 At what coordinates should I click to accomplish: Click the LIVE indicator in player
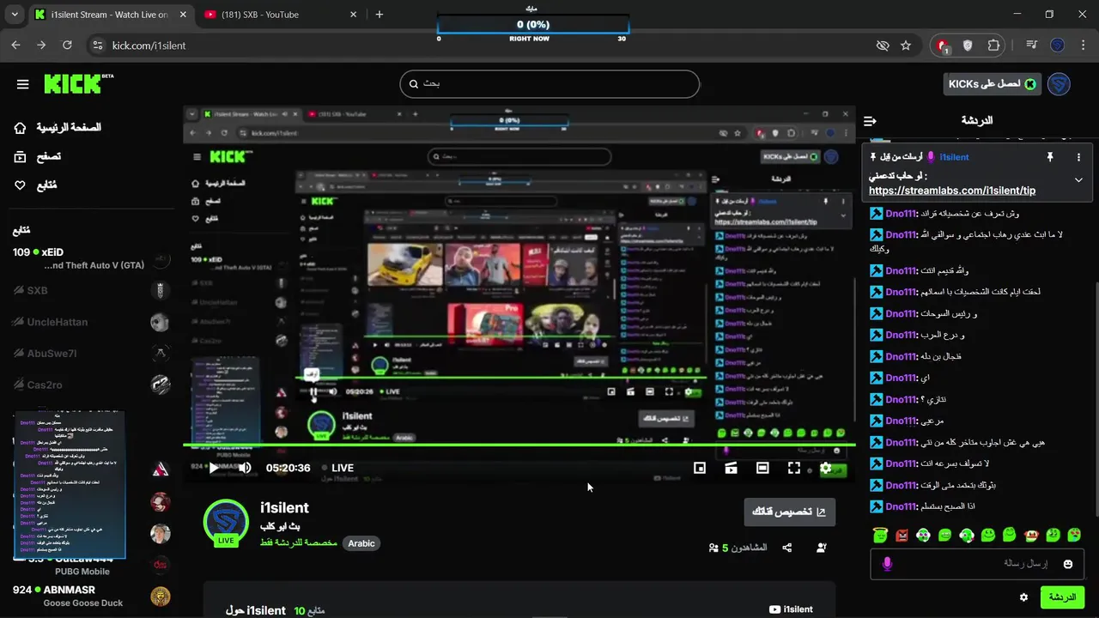(x=337, y=468)
